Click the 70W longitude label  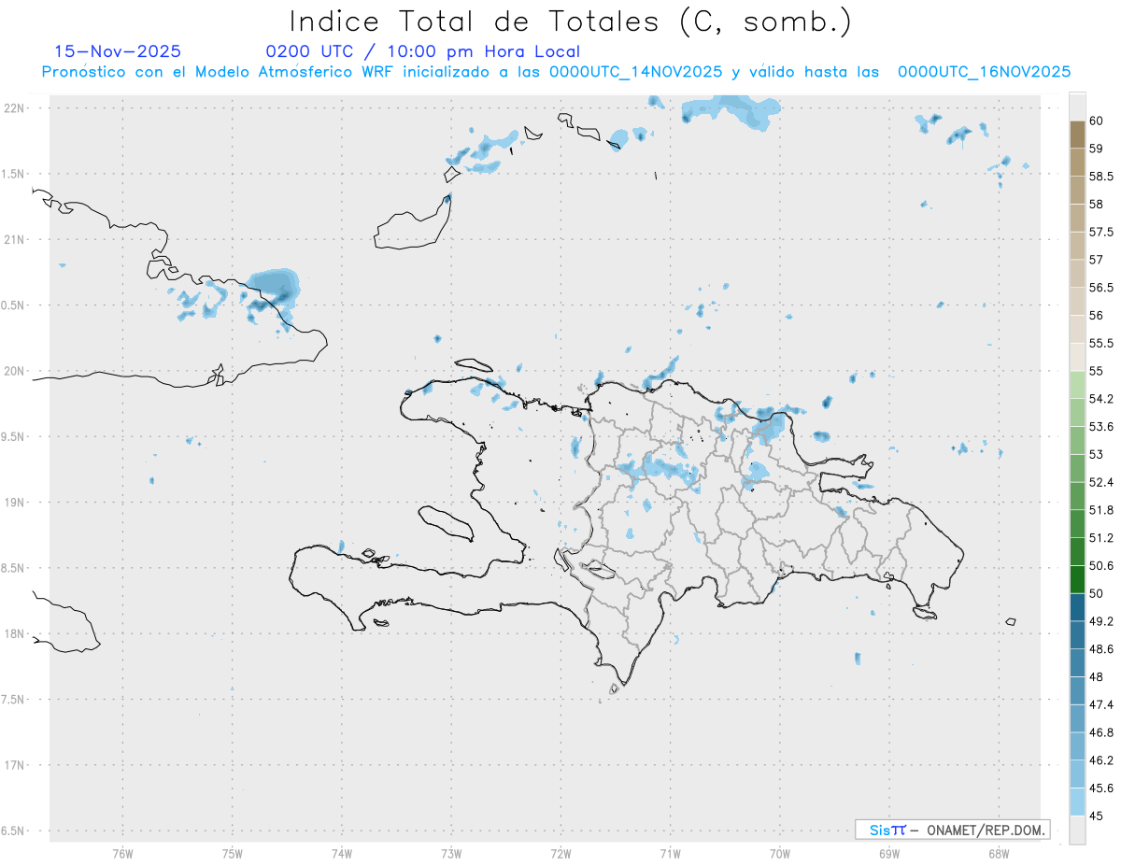780,853
